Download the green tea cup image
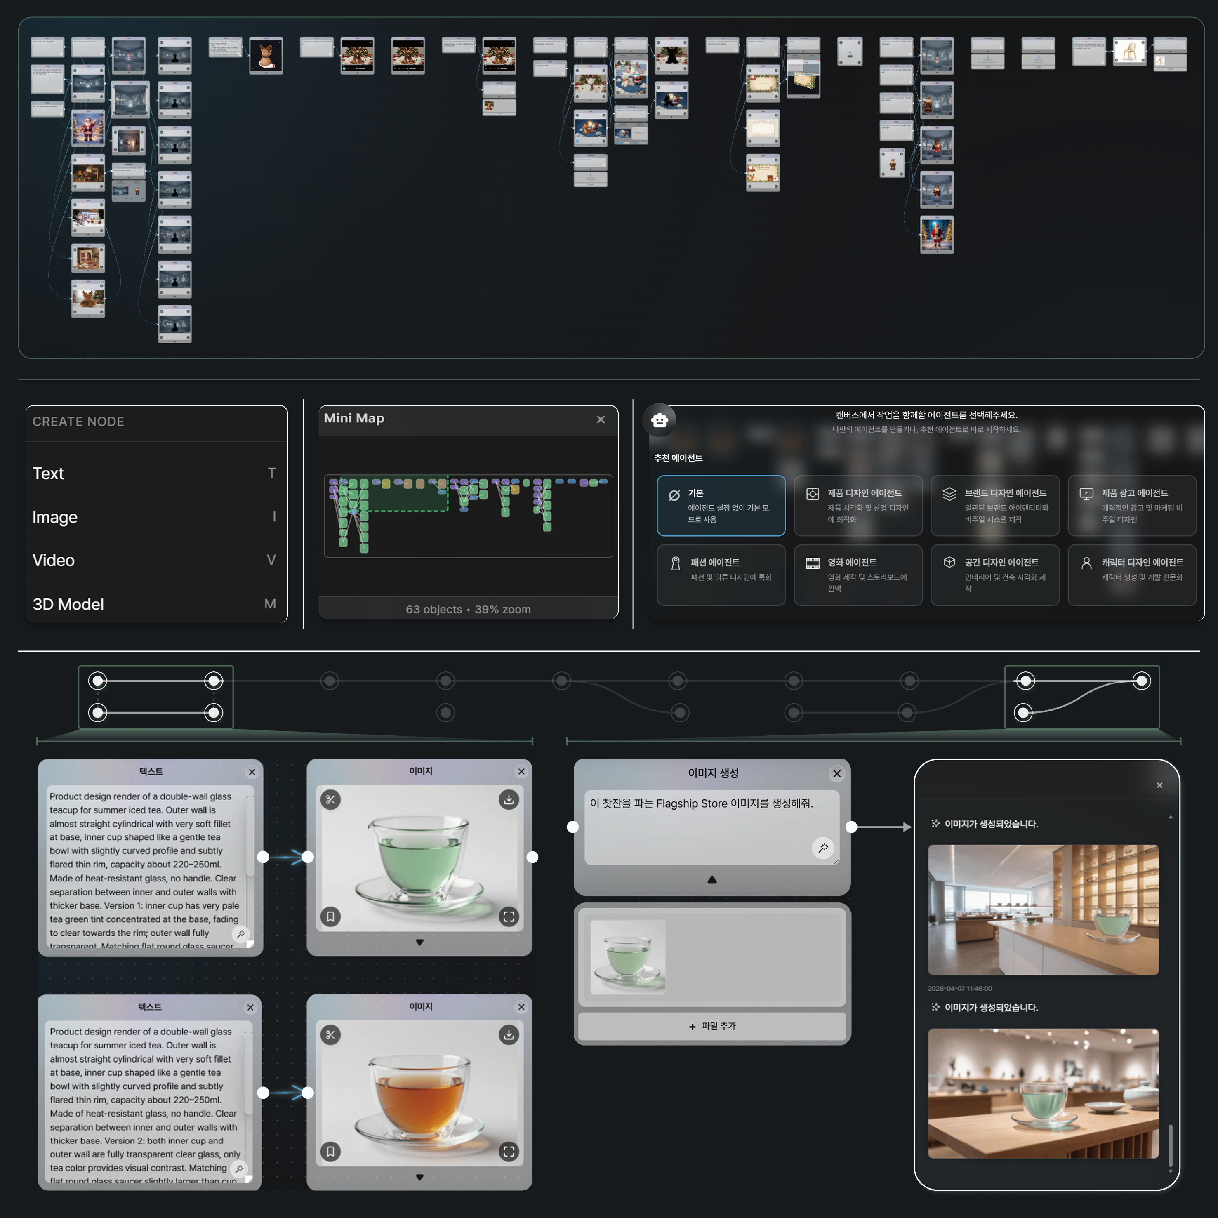Image resolution: width=1218 pixels, height=1218 pixels. [509, 799]
